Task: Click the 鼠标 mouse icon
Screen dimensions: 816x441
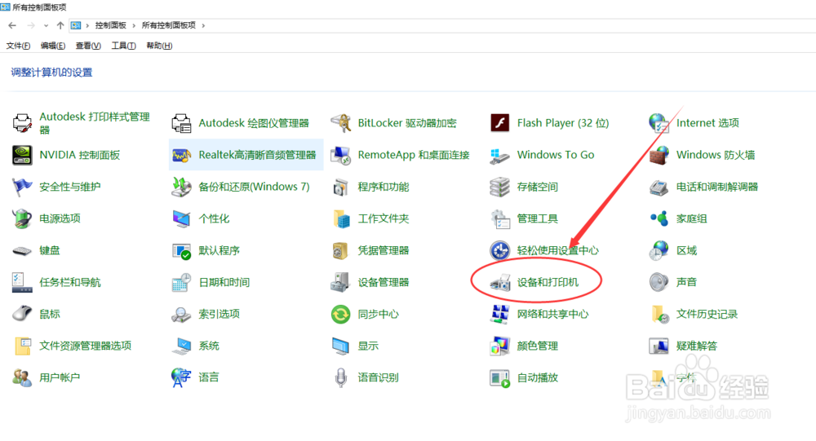Action: 22,314
